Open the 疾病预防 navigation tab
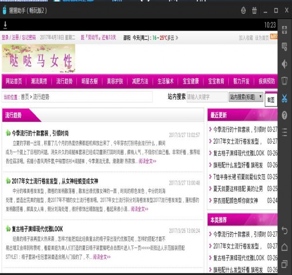 [267, 81]
